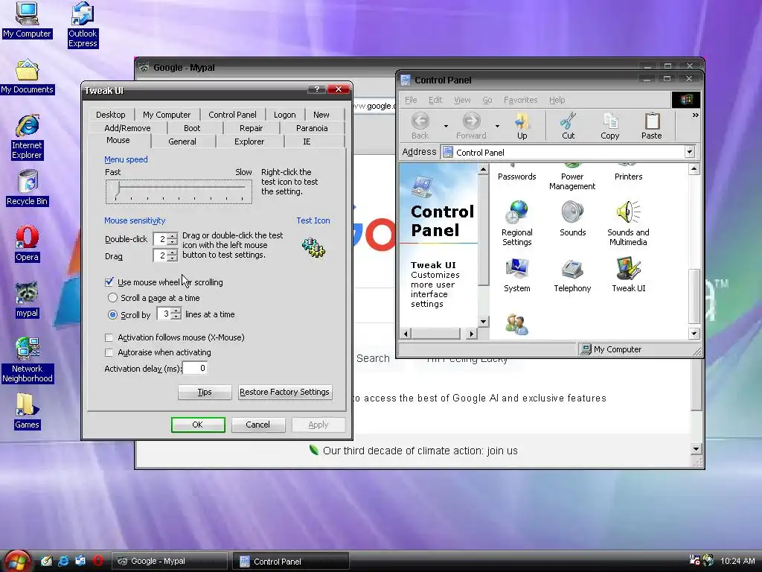Click the Start button on taskbar

click(17, 561)
